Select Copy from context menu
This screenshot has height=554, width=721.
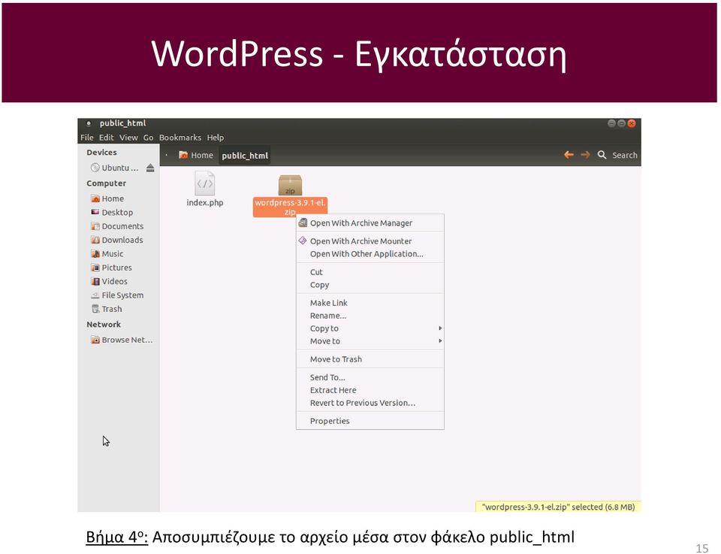pos(370,285)
